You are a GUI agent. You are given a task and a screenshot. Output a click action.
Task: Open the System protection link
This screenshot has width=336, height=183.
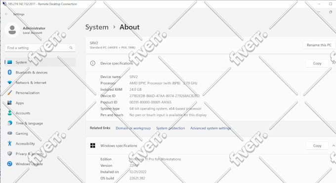[170, 128]
